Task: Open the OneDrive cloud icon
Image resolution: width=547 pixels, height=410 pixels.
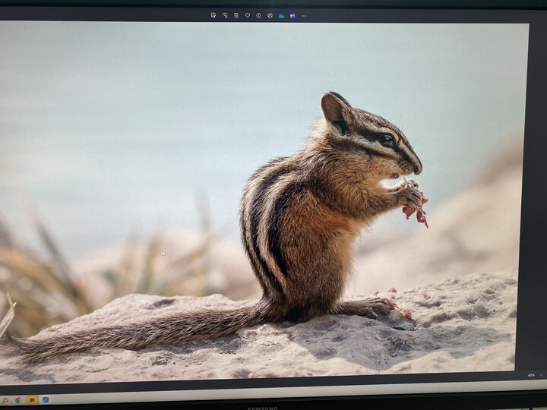Action: [281, 16]
